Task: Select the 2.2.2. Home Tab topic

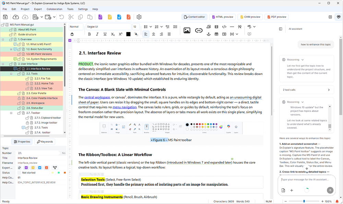Action: [x=44, y=84]
